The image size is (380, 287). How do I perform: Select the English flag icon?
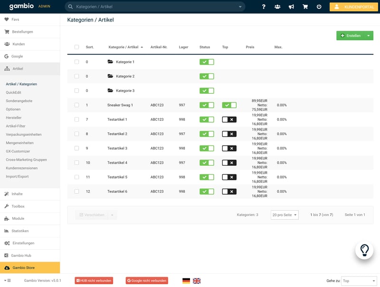click(x=197, y=281)
